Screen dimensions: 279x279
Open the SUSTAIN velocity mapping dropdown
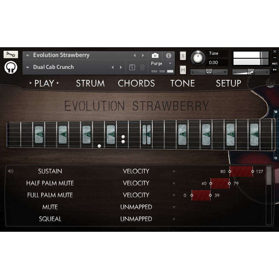pyautogui.click(x=174, y=172)
